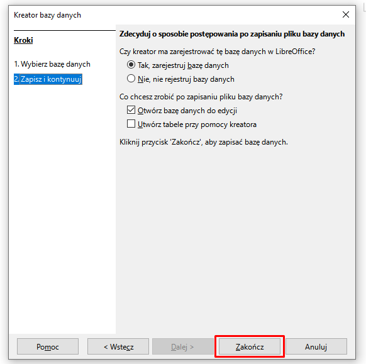Click the Zdecyduj o sposobie postępowania heading
This screenshot has width=366, height=364.
(232, 34)
